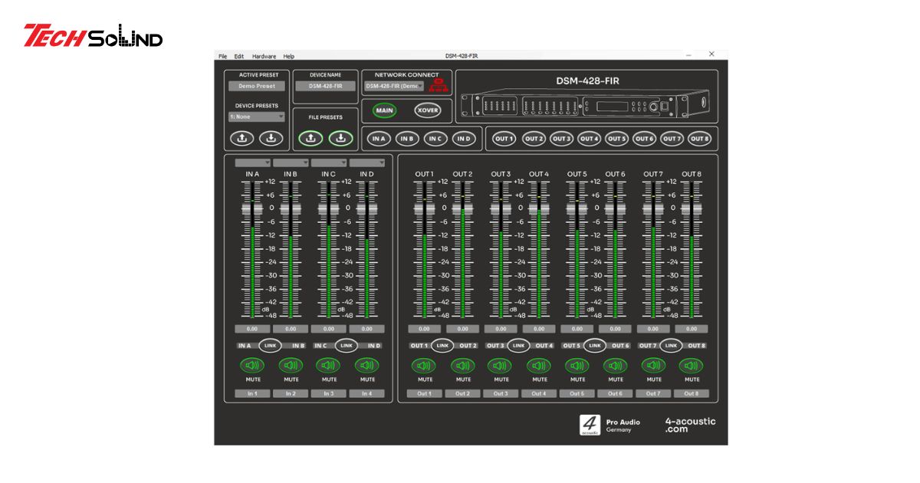Toggle LINK between OUT 7 and OUT 8
Image resolution: width=920 pixels, height=483 pixels.
point(671,345)
